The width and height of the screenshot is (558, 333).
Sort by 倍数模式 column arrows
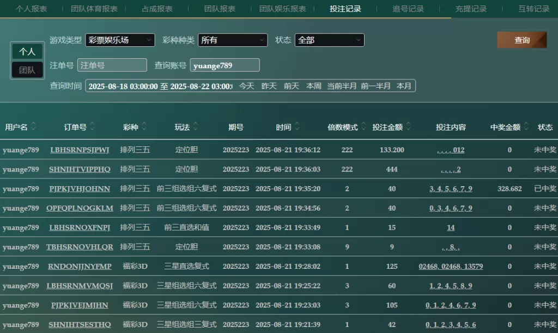pos(363,126)
